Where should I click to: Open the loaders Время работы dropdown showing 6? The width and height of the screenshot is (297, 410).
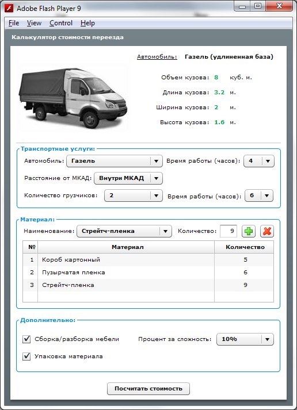tap(259, 196)
